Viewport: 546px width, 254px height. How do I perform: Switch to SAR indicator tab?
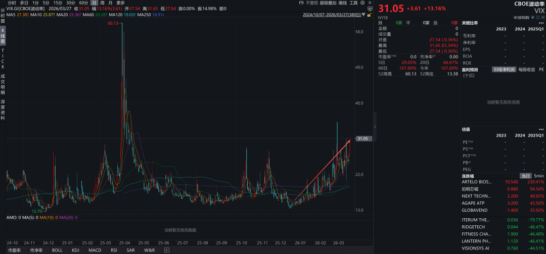tap(130, 250)
